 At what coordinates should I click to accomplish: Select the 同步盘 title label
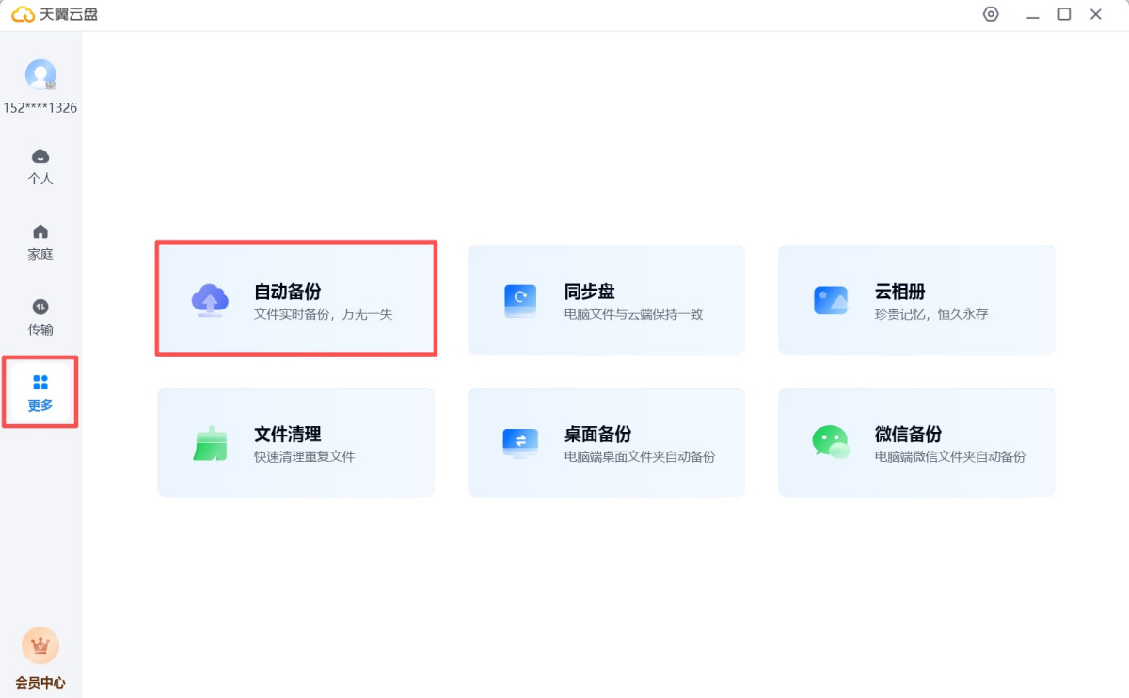click(x=590, y=292)
